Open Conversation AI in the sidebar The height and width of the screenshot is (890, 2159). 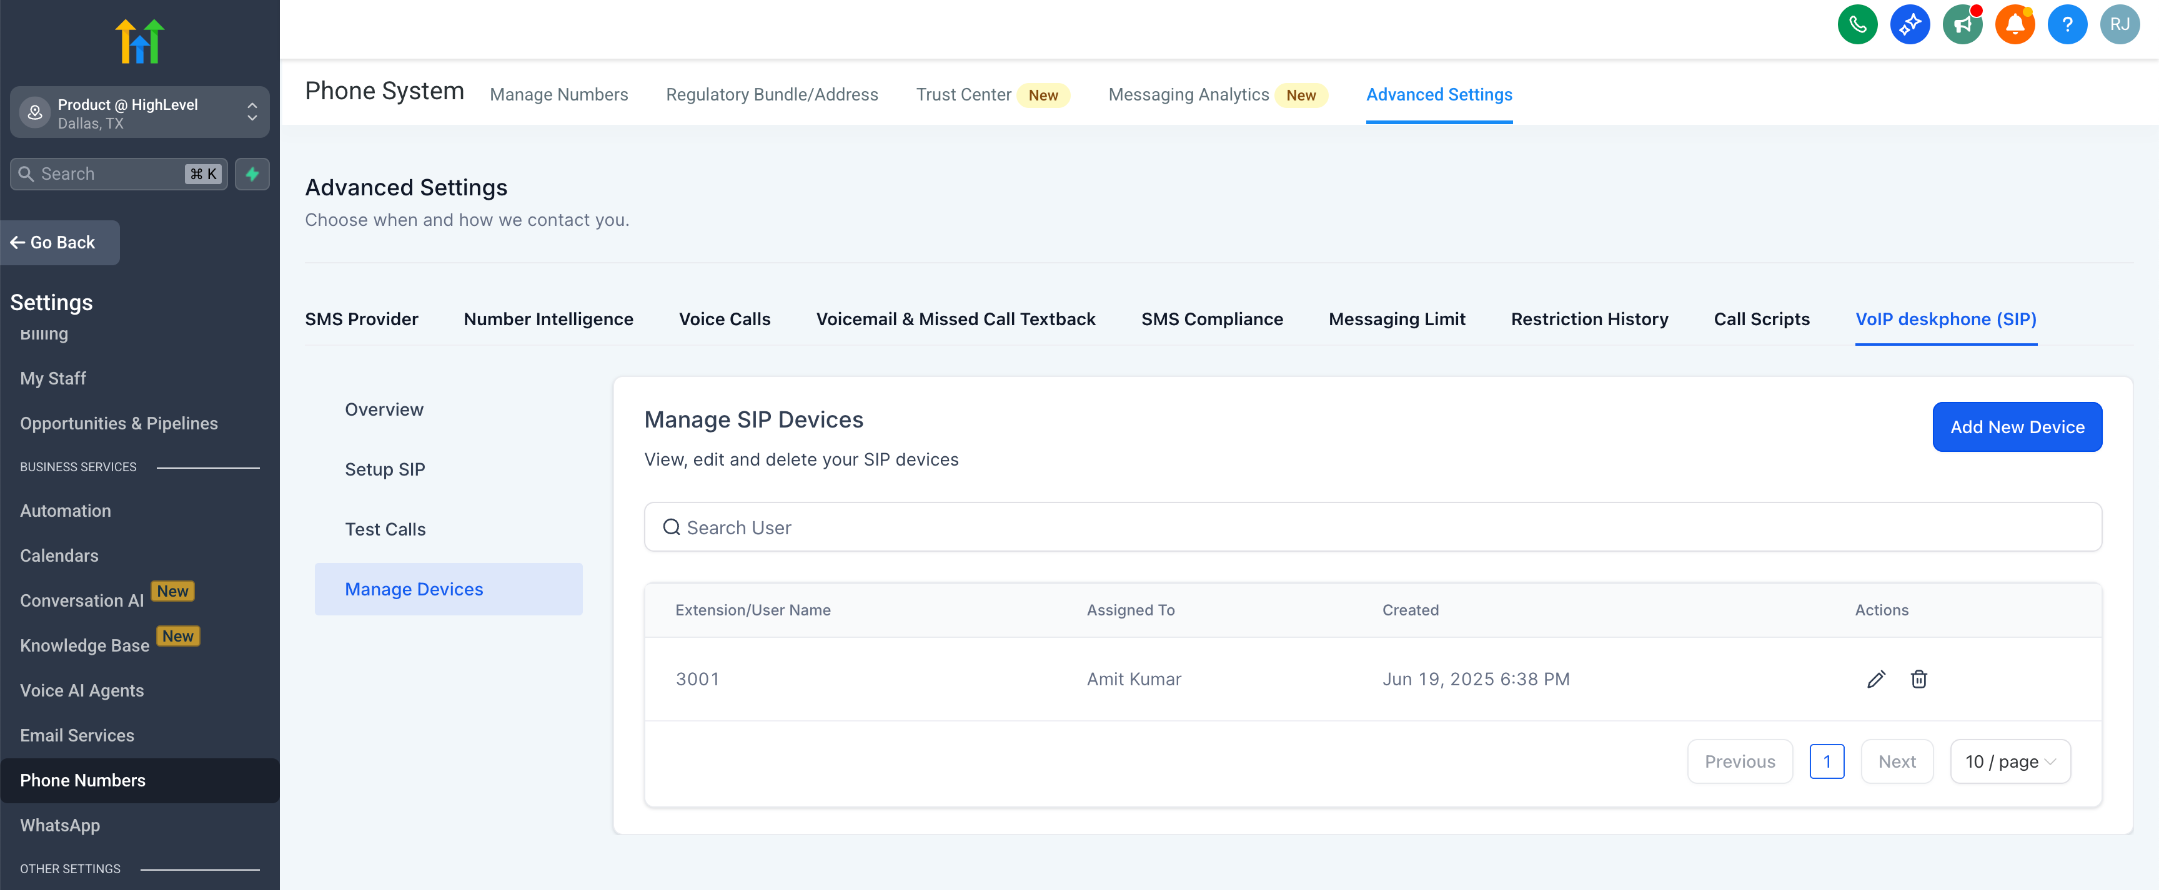coord(81,600)
